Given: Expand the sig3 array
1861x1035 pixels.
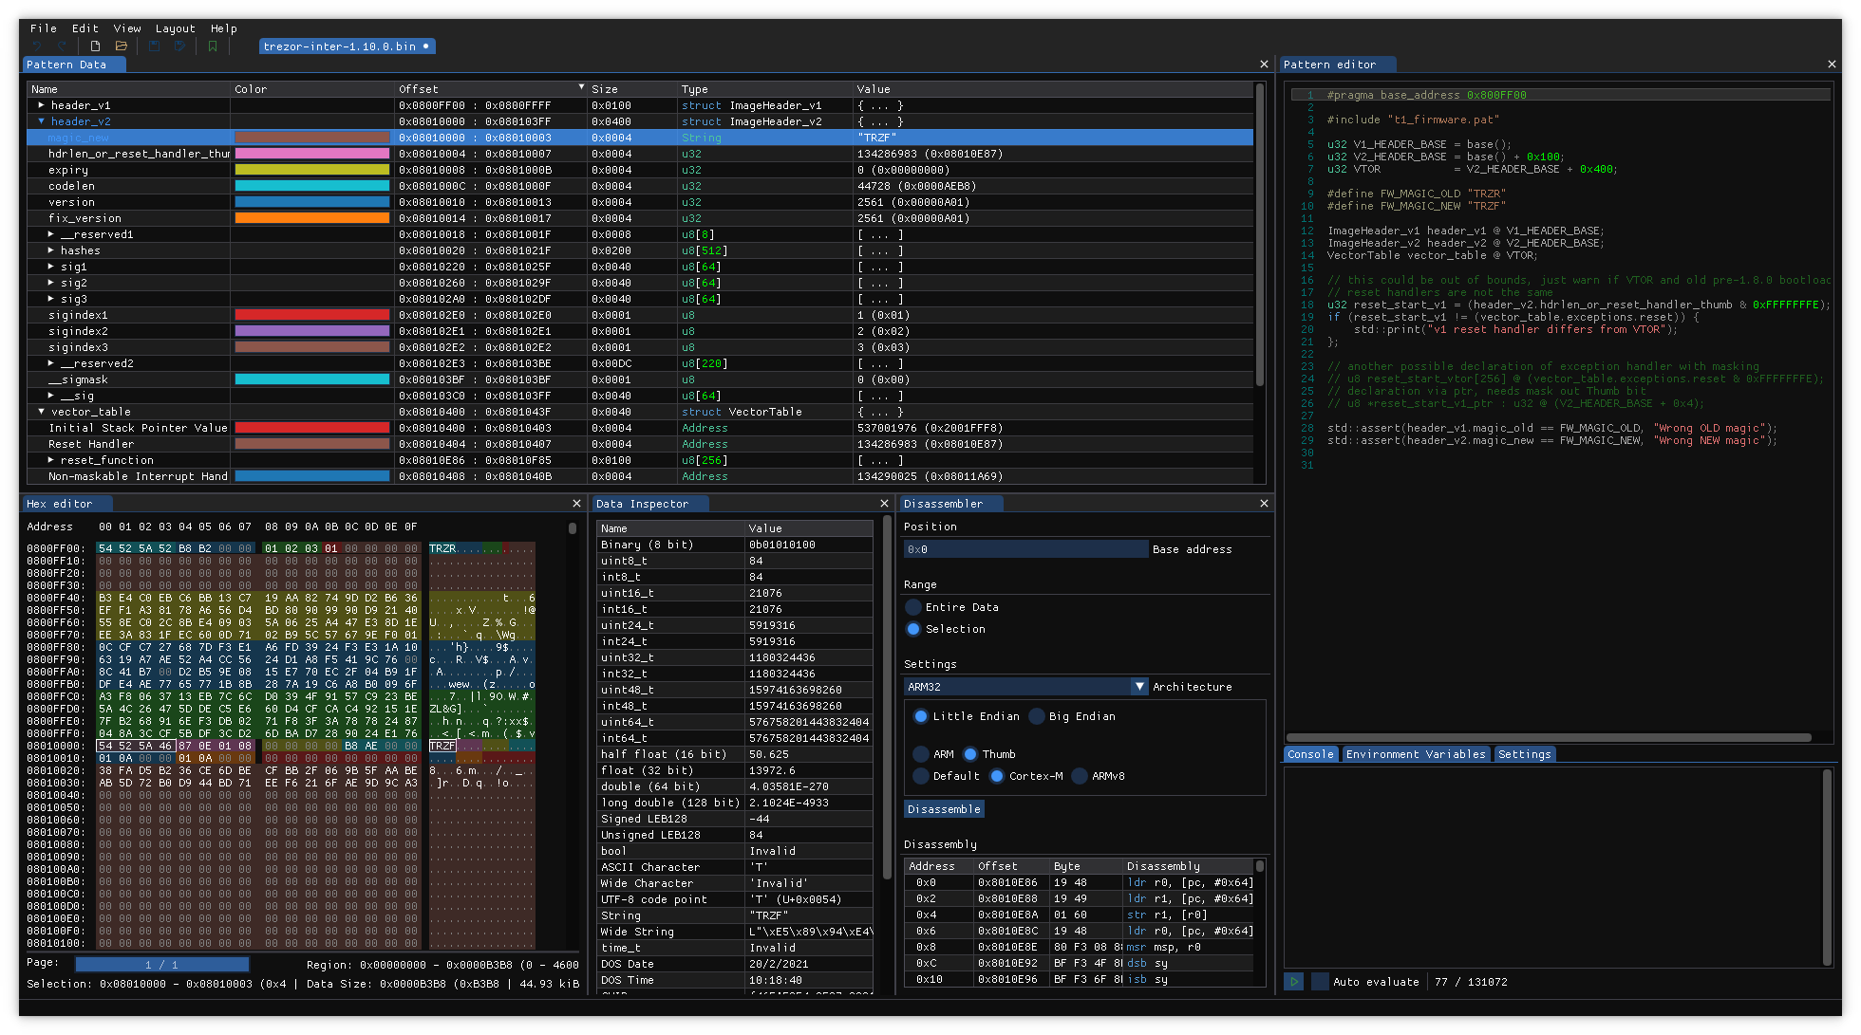Looking at the screenshot, I should tap(51, 299).
